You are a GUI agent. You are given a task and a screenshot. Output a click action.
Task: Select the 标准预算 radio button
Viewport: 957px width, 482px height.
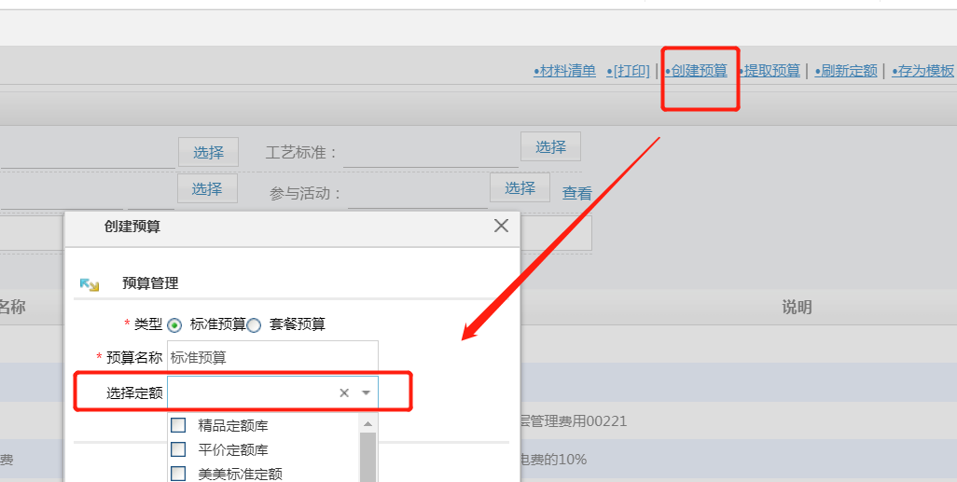(173, 325)
